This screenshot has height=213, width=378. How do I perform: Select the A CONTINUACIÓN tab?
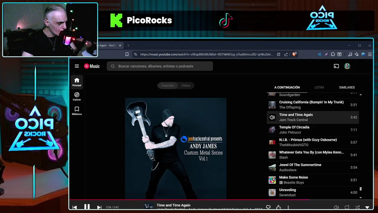pos(287,88)
